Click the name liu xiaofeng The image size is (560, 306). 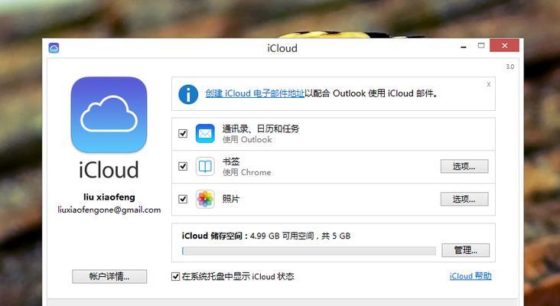click(x=109, y=197)
